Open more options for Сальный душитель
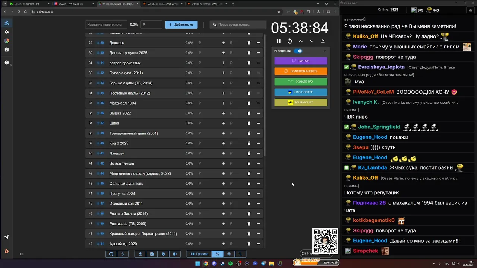The width and height of the screenshot is (477, 268). pyautogui.click(x=258, y=184)
